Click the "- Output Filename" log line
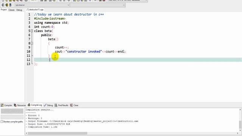 pos(82,121)
